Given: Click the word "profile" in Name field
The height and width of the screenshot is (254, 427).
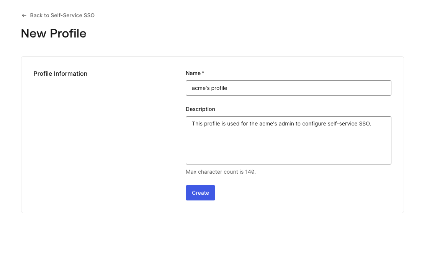Looking at the screenshot, I should [219, 88].
